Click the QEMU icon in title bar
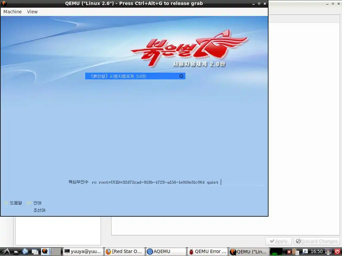342x256 pixels. tap(4, 3)
